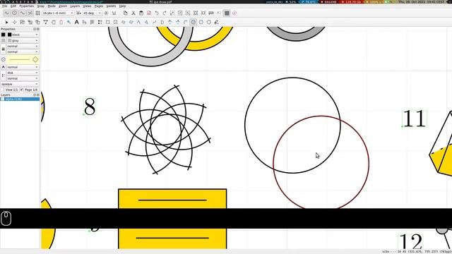Open the Properties menu

pyautogui.click(x=27, y=6)
